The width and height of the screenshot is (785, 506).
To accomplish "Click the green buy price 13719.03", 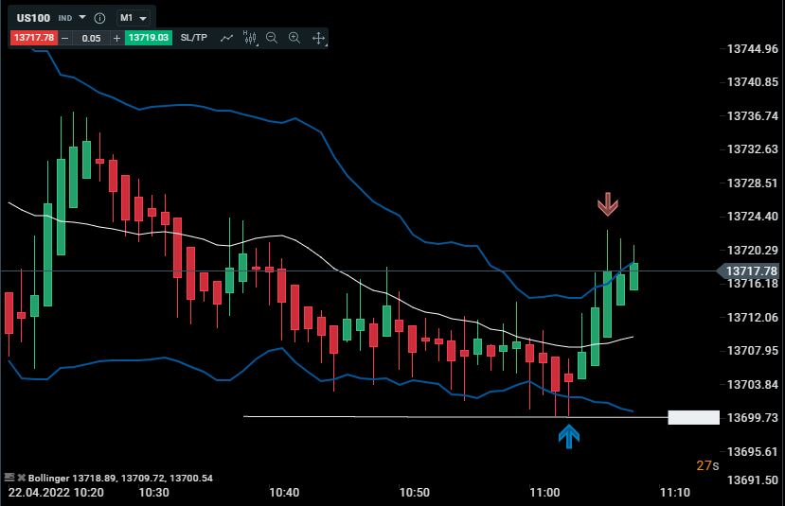I will [x=149, y=38].
